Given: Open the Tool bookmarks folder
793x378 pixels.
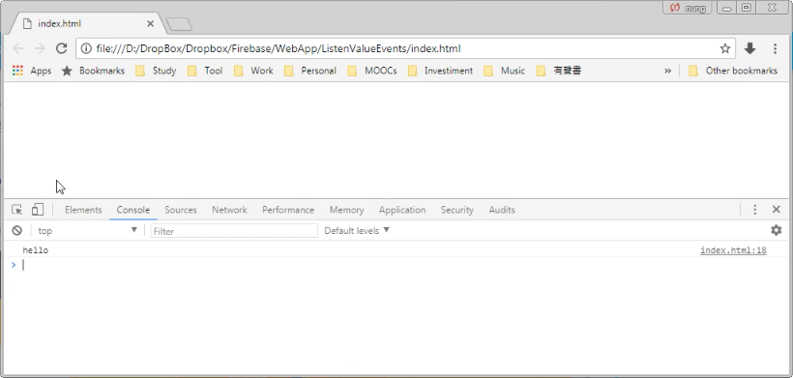Looking at the screenshot, I should pos(205,71).
